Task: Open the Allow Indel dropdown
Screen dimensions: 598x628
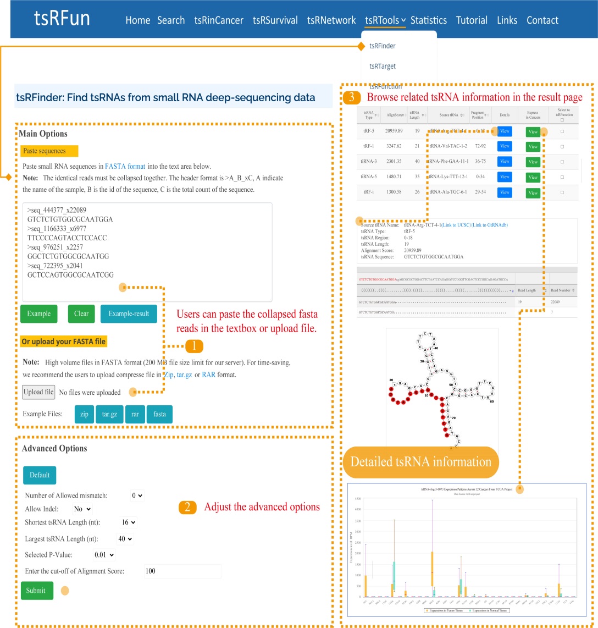Action: coord(82,509)
